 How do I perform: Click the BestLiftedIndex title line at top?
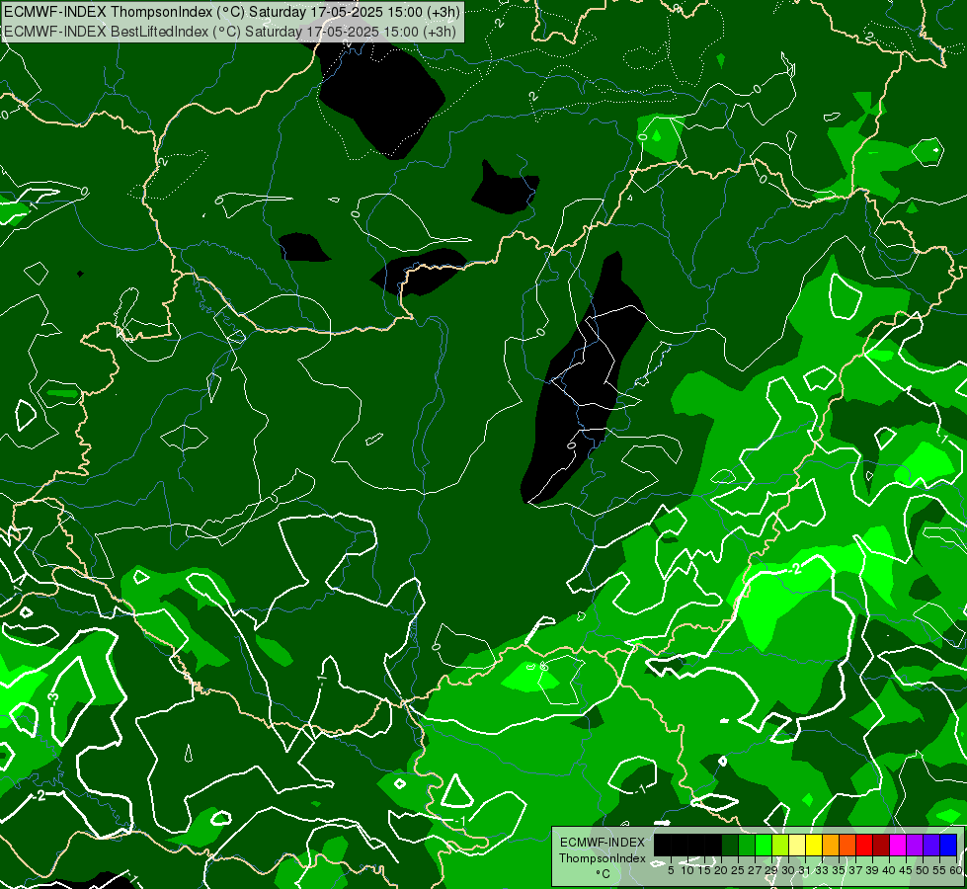click(x=229, y=32)
